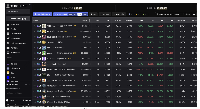Toggle the green ads filter

tap(145, 14)
